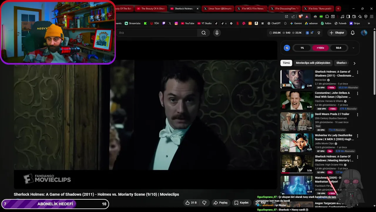
Task: Open the YouTube bookmark link
Action: tap(187, 23)
